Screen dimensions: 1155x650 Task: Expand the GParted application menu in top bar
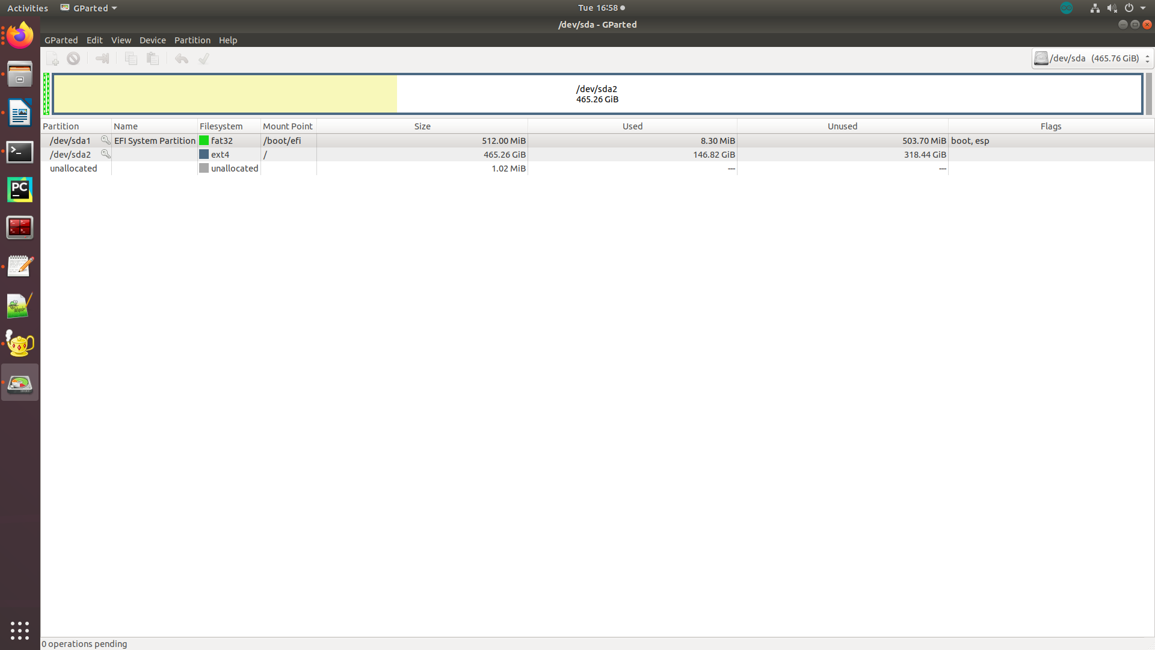[88, 8]
